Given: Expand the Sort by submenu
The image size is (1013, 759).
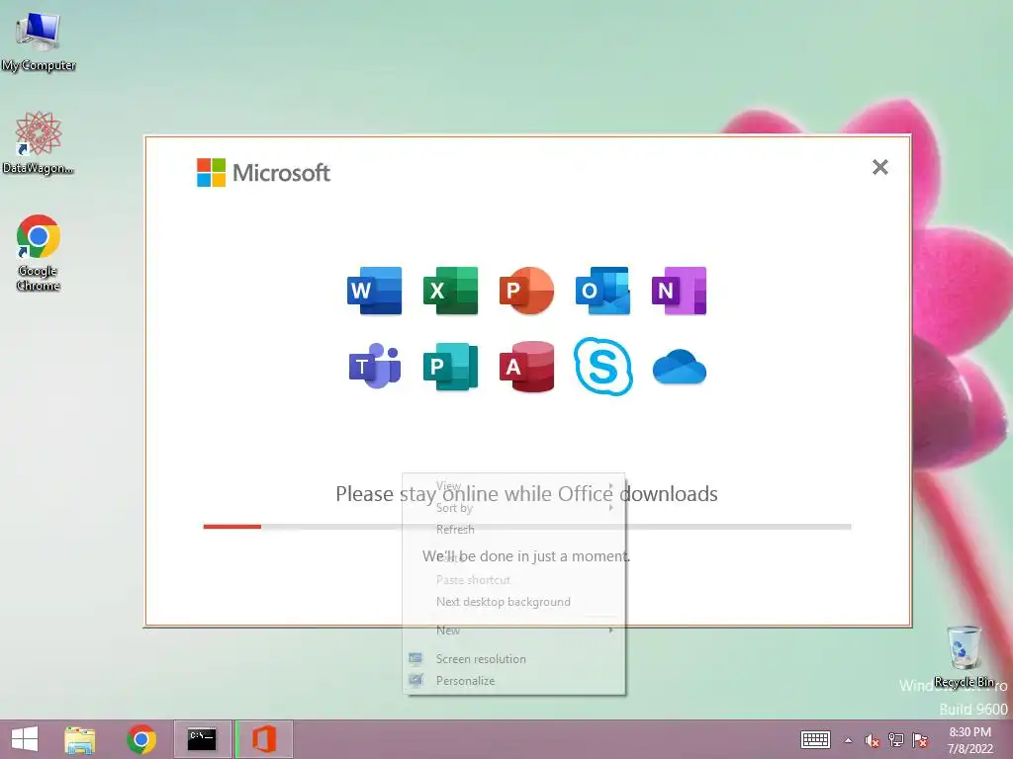Looking at the screenshot, I should 513,508.
